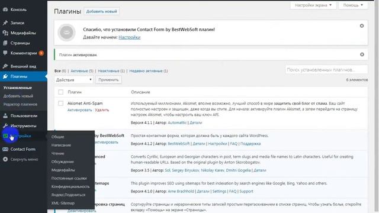The width and height of the screenshot is (379, 213).
Task: Open the Sergey Biryukov author link
Action: click(185, 170)
